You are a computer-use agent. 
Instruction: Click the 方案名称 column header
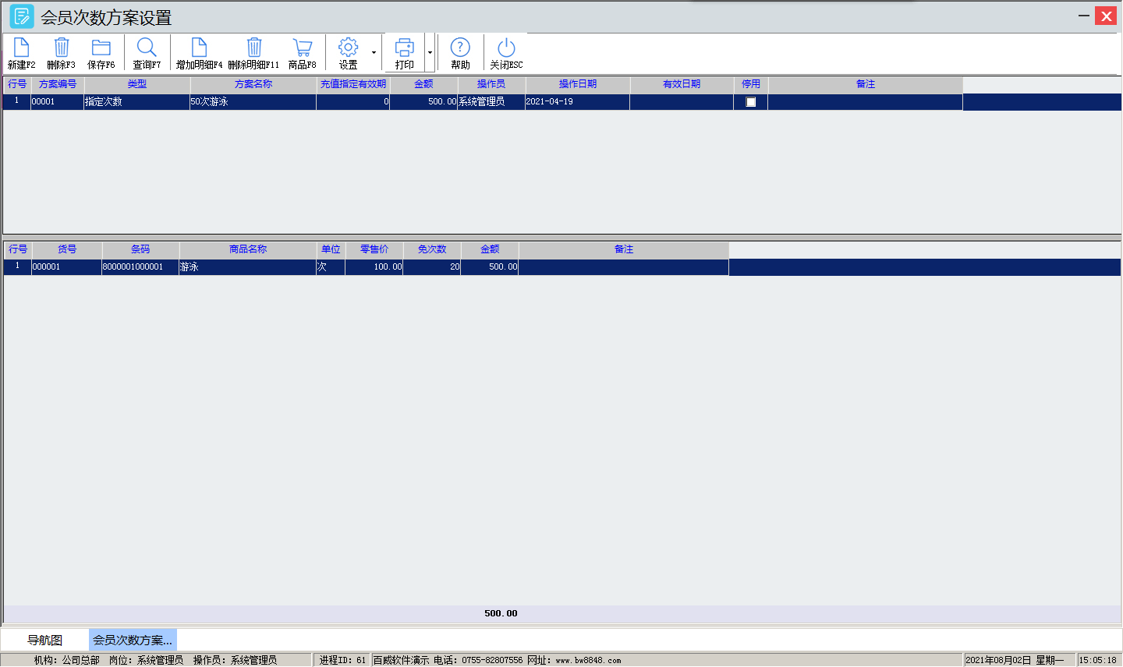253,84
